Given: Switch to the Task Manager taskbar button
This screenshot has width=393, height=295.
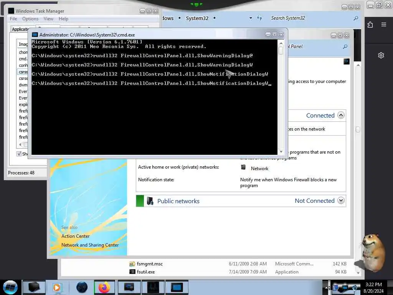Looking at the screenshot, I should coord(153,287).
